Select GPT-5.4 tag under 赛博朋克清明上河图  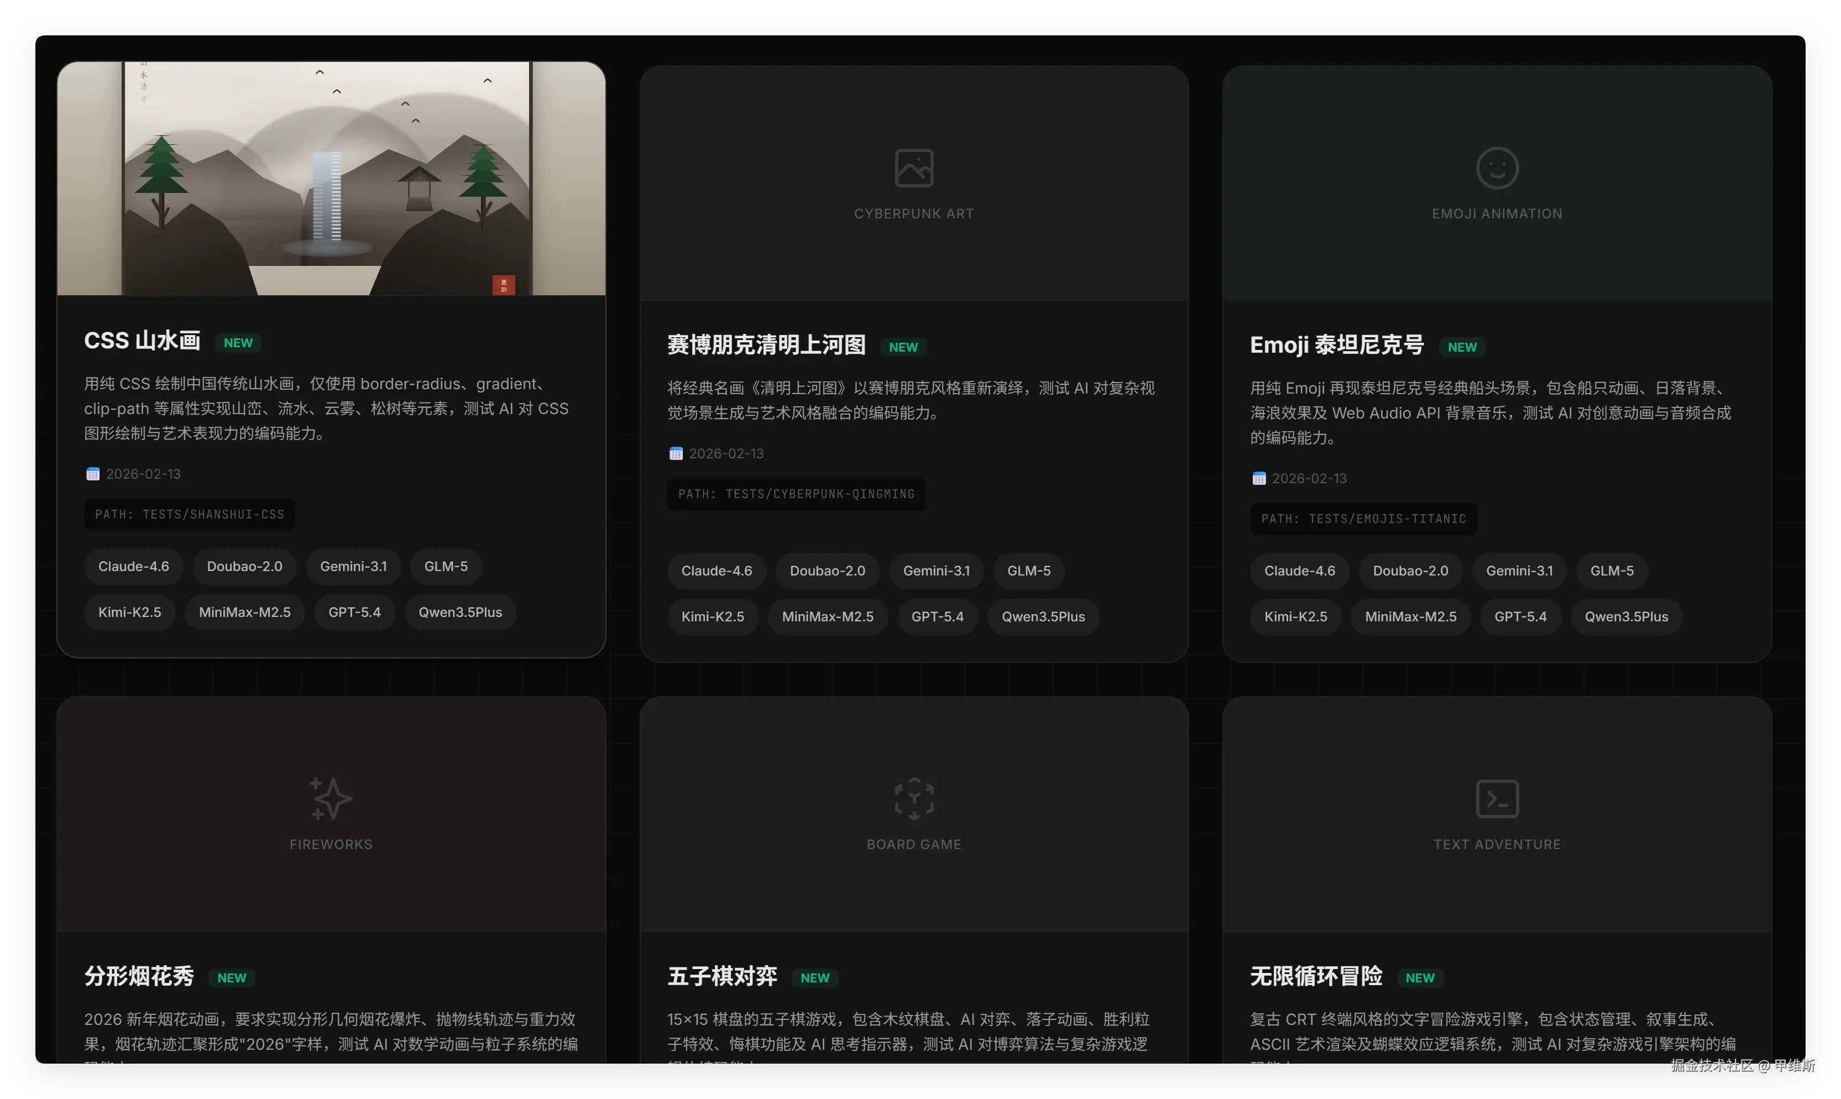pyautogui.click(x=937, y=617)
